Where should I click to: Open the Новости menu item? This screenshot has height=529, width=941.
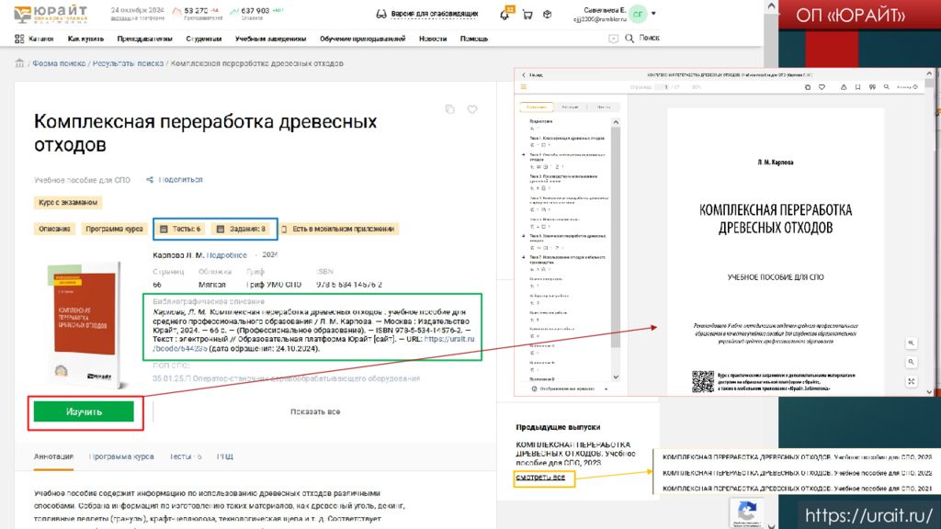[x=433, y=39]
